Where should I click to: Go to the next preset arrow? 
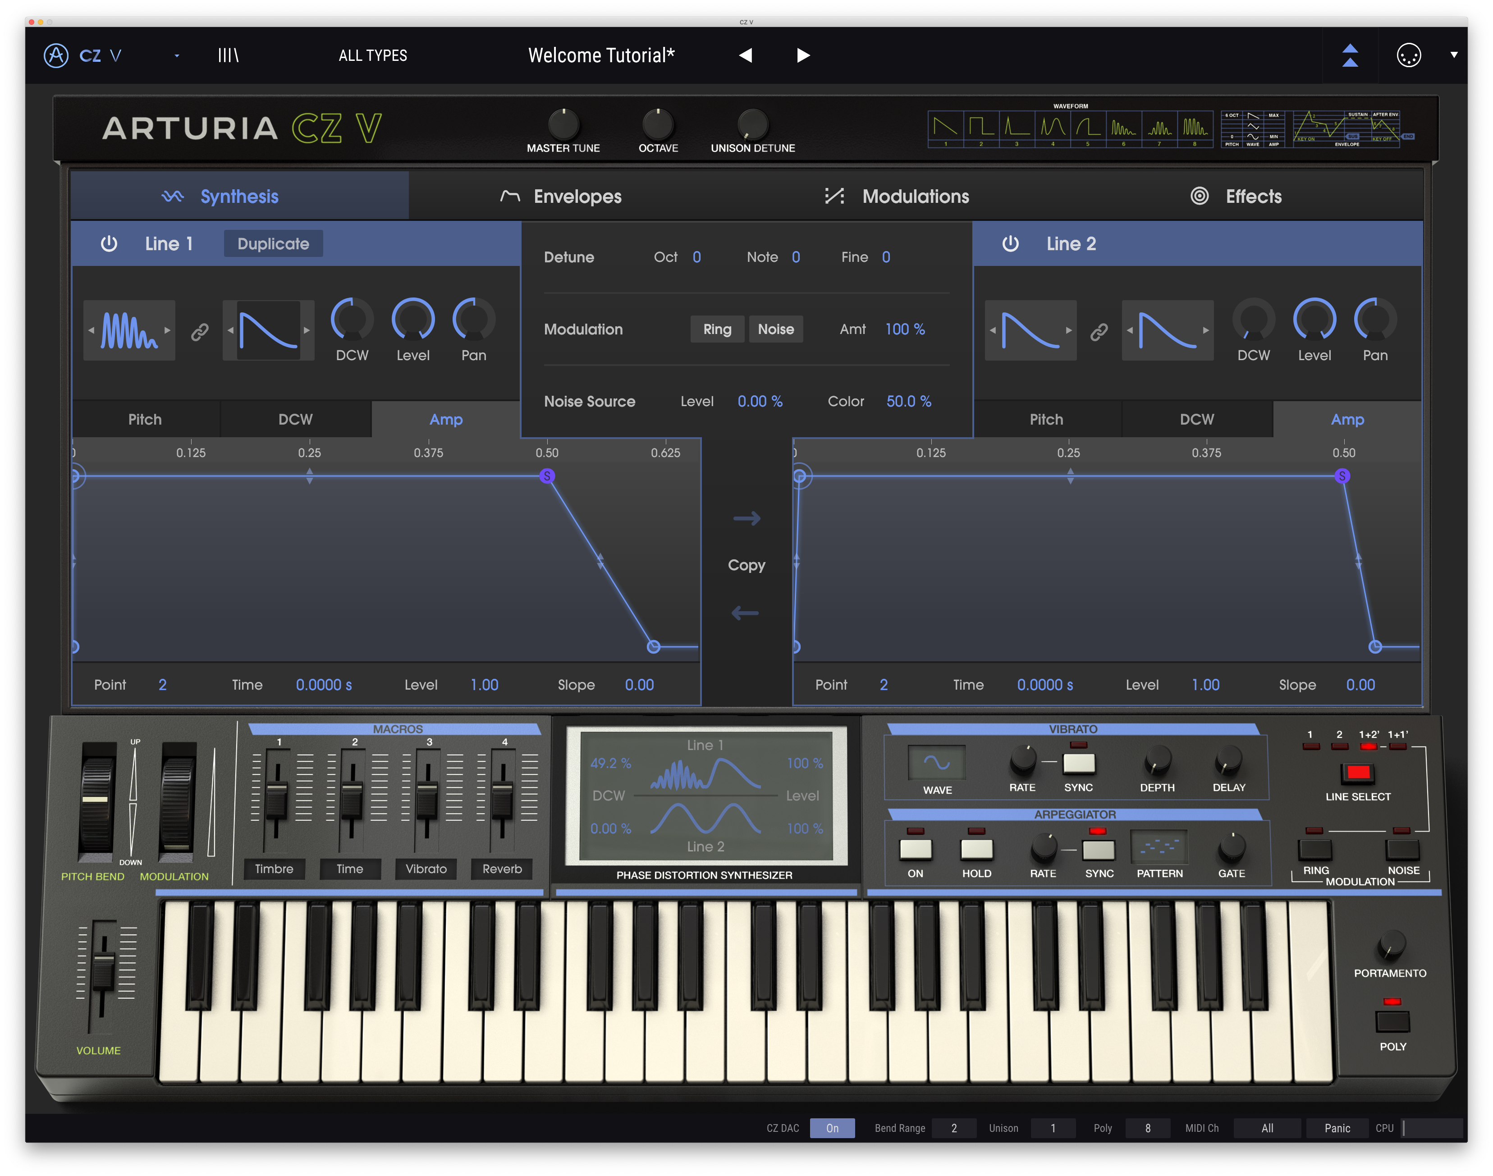click(x=803, y=55)
